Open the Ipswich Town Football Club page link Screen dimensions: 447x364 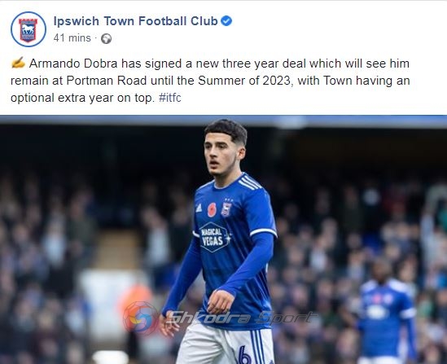pos(136,21)
